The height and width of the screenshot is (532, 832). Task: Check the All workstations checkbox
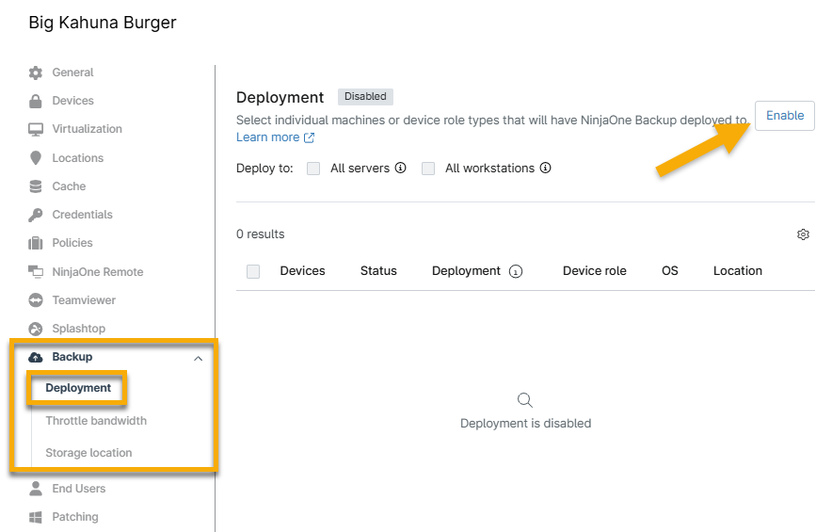428,169
